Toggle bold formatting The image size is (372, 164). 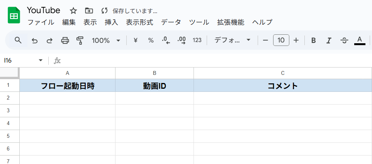[x=313, y=41]
